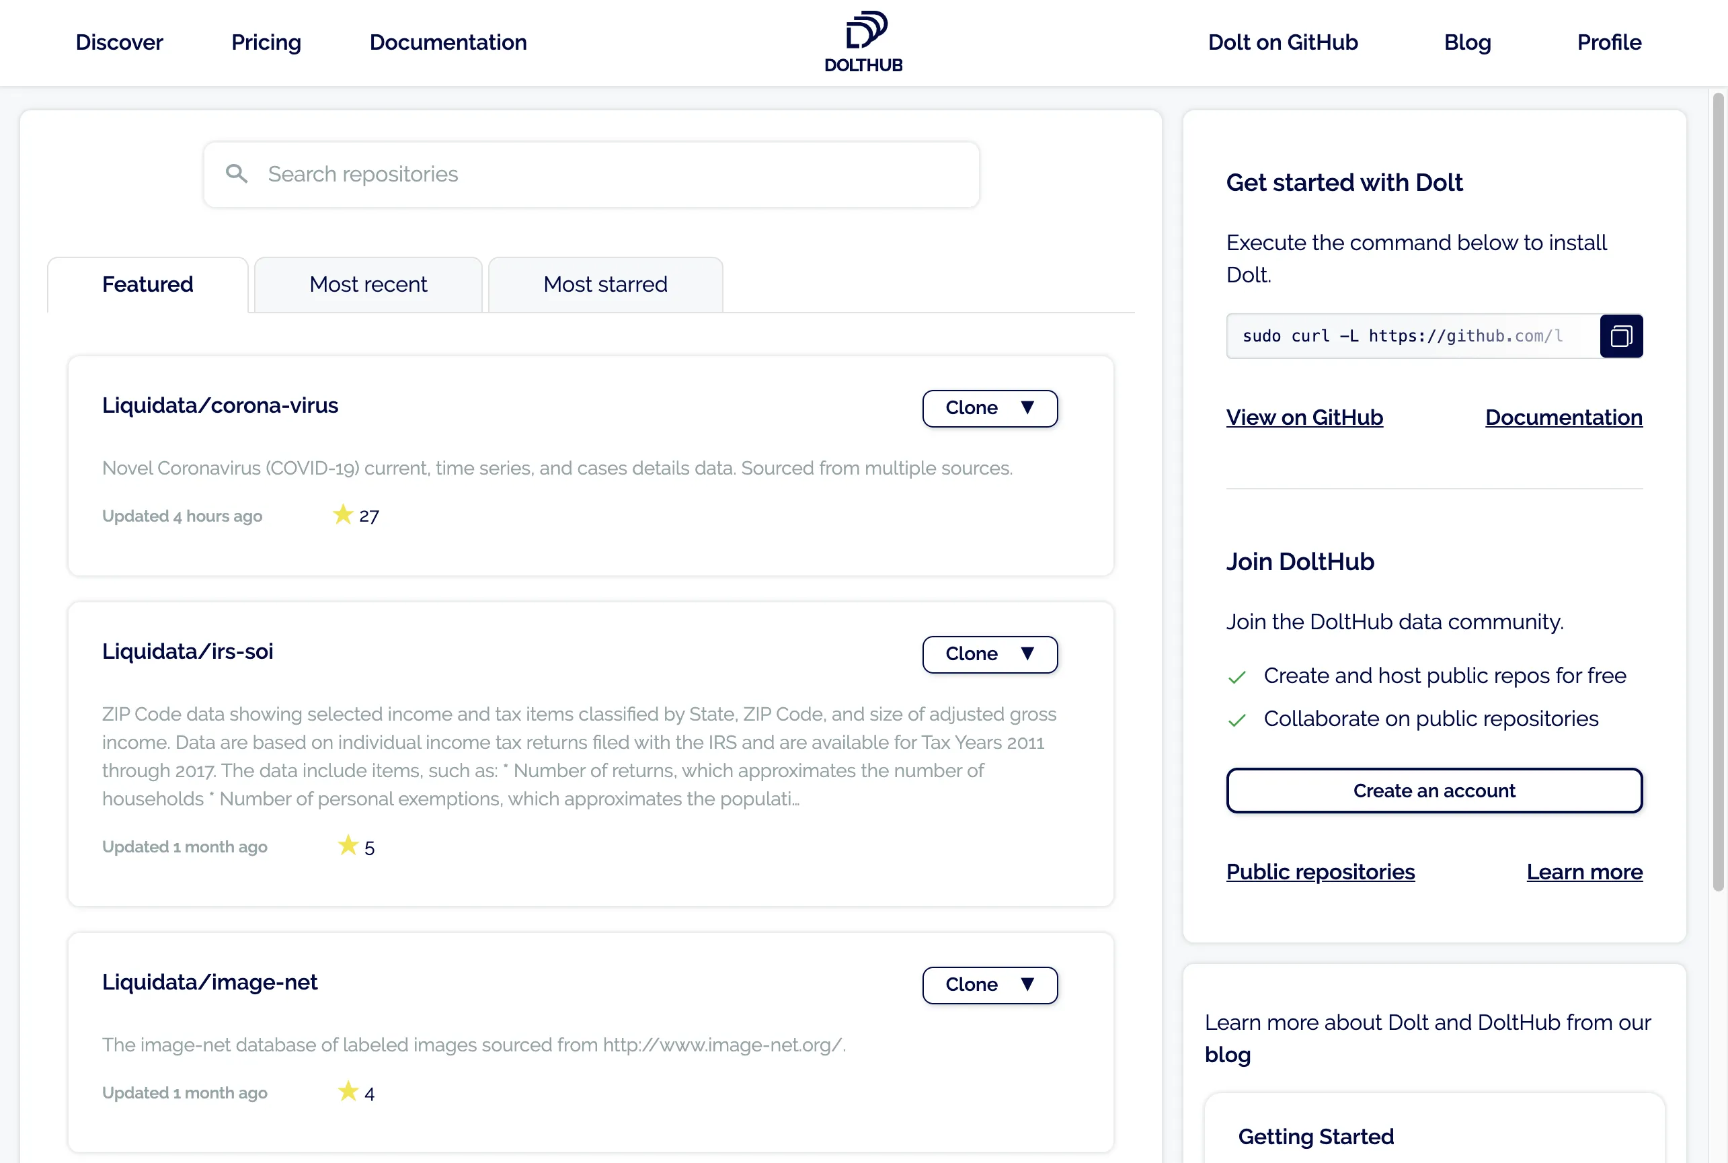Click the star icon on Liquidata/image-net
Viewport: 1728px width, 1163px height.
(348, 1092)
